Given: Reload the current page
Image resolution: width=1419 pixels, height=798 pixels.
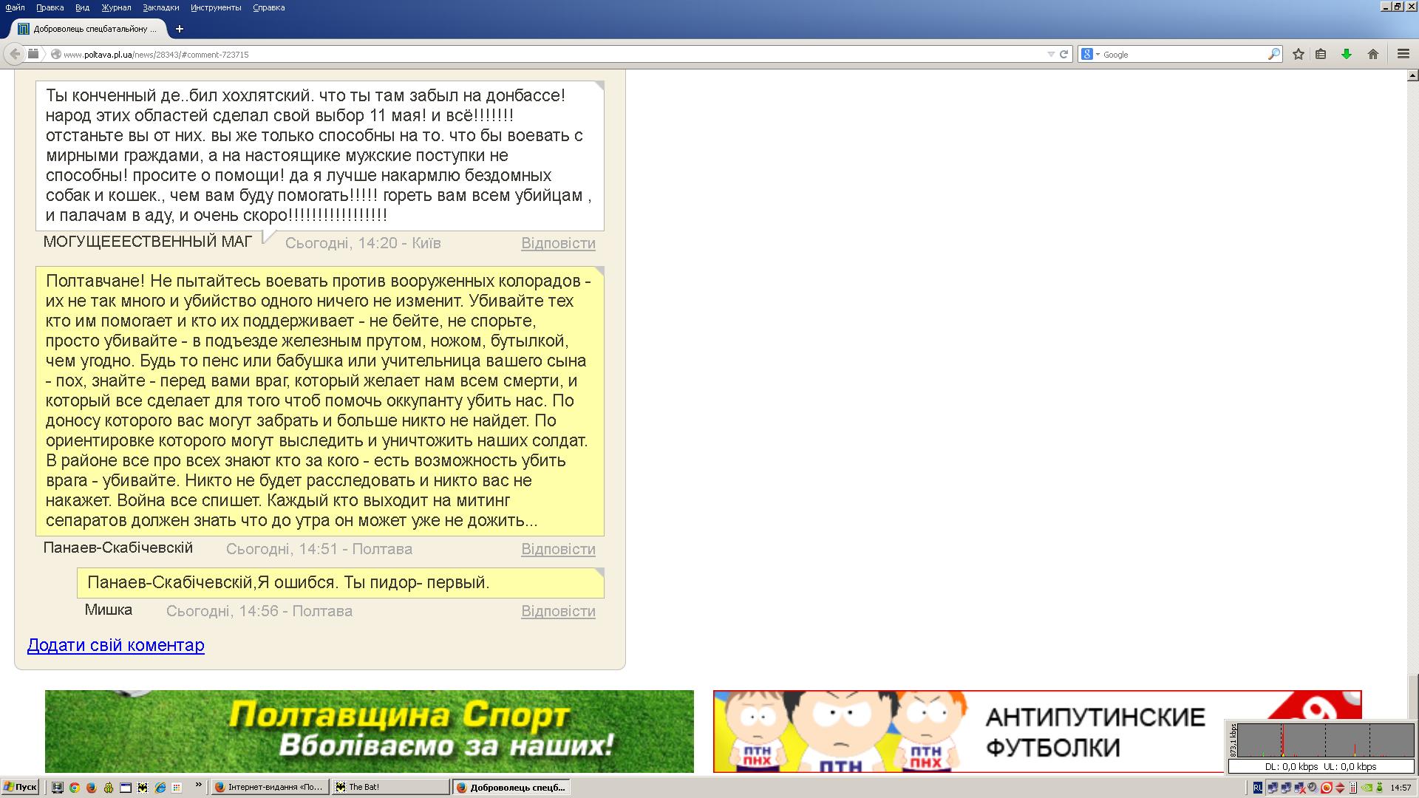Looking at the screenshot, I should coord(1064,54).
